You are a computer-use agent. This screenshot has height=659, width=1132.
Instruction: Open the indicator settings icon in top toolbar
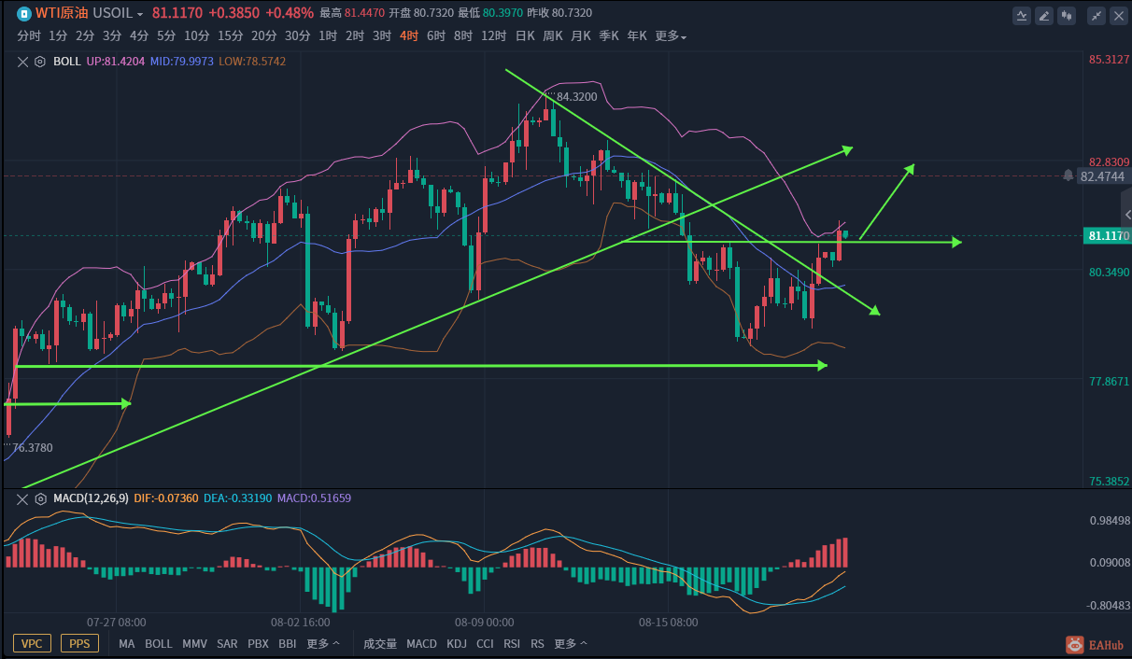coord(1022,15)
